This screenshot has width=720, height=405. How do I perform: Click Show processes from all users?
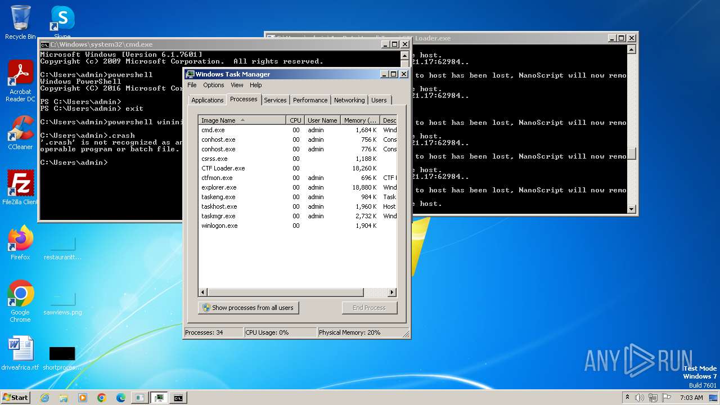point(248,308)
